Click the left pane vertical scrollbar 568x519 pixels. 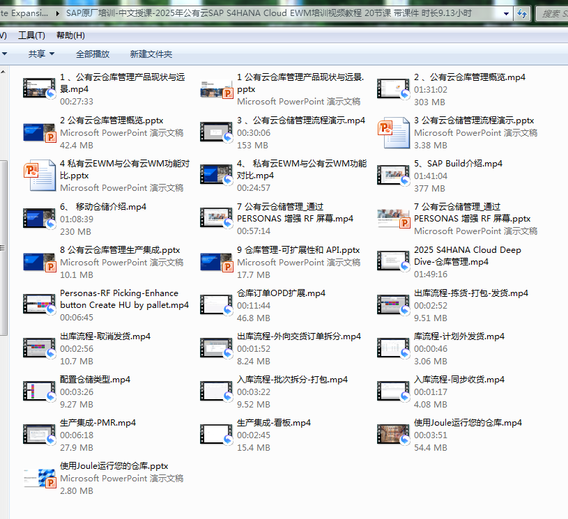click(x=3, y=244)
